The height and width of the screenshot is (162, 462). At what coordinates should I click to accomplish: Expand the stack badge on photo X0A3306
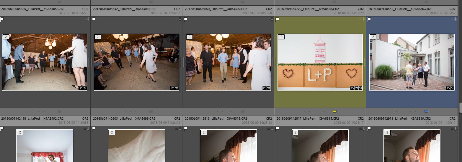98,37
